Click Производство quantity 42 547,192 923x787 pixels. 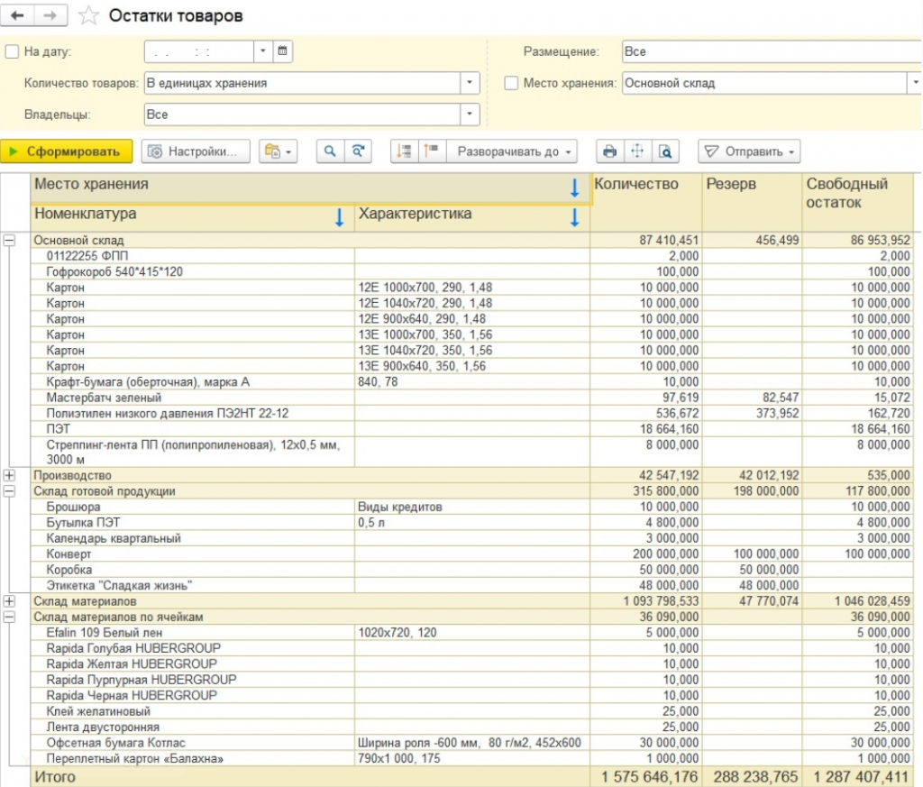tap(669, 475)
